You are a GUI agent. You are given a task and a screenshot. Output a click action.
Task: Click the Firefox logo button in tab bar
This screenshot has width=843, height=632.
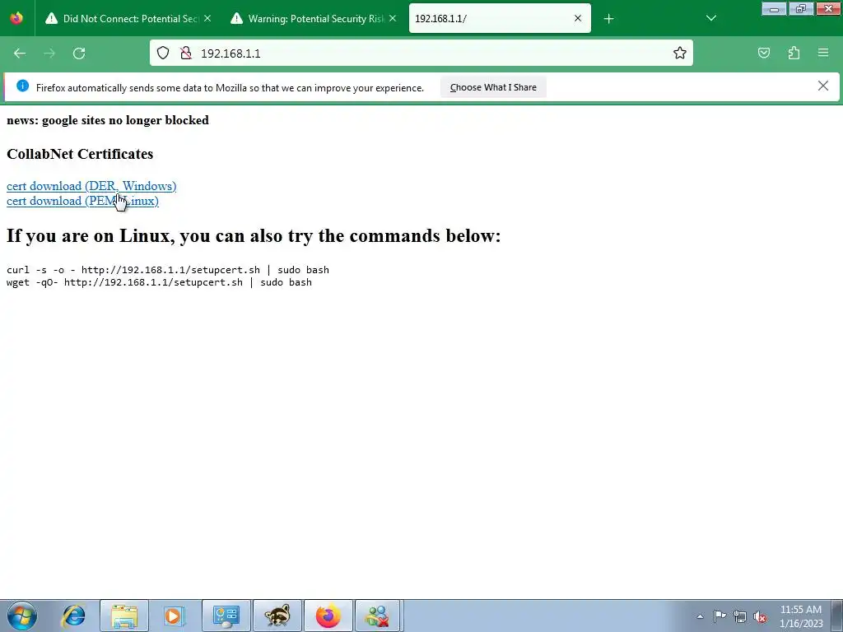click(16, 18)
